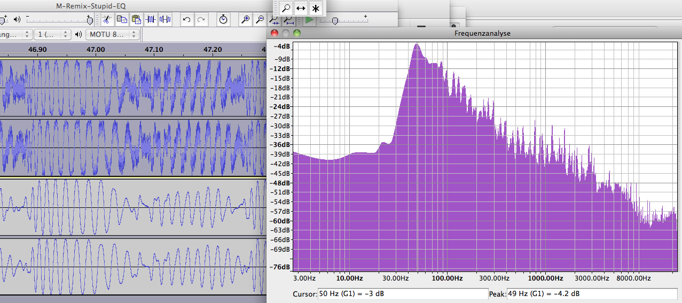Zoom out with the minus magnifier icon
The height and width of the screenshot is (303, 682).
tap(260, 19)
